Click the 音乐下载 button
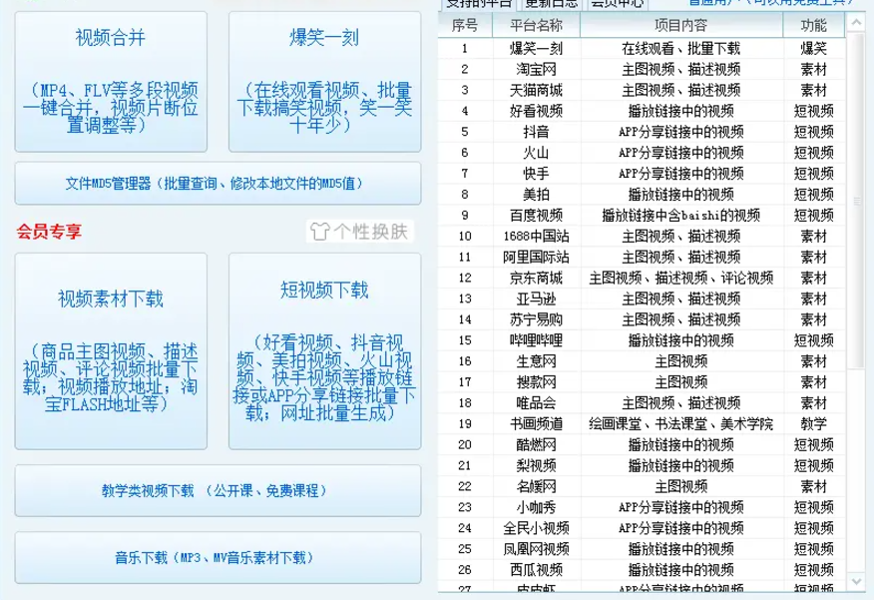Viewport: 874px width, 600px height. [218, 558]
